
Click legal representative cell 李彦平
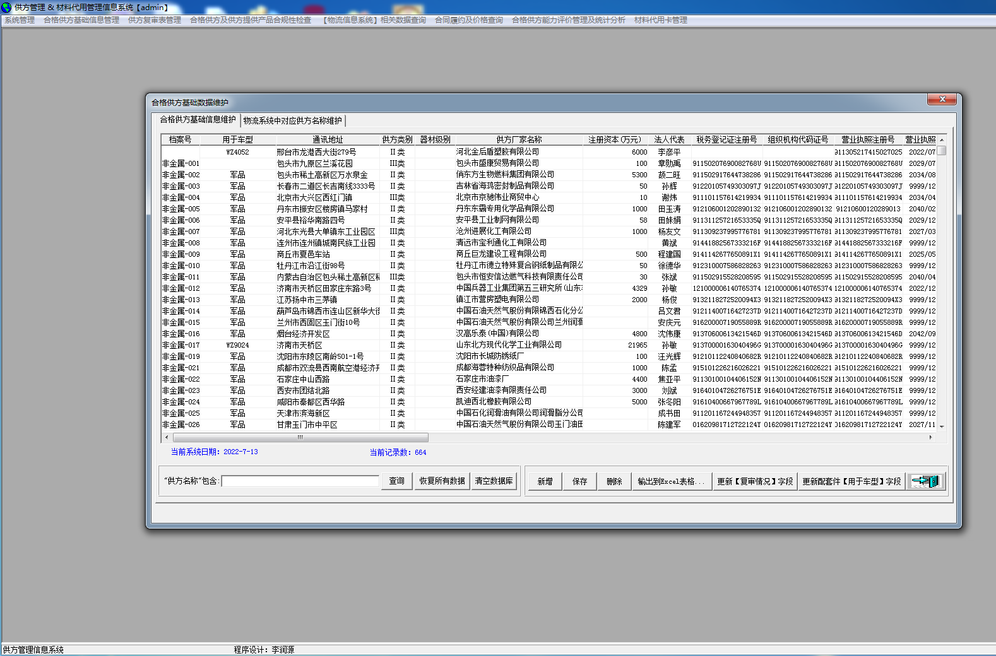[x=669, y=152]
